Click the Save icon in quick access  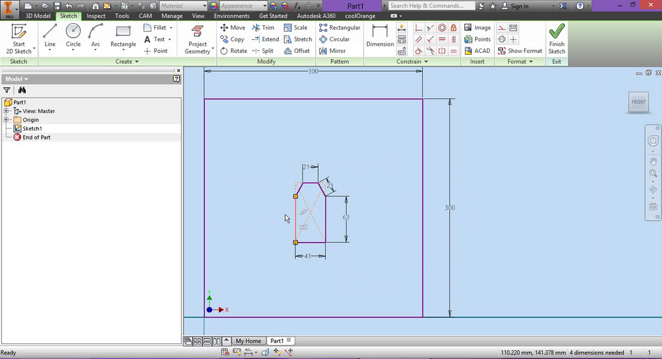click(57, 6)
